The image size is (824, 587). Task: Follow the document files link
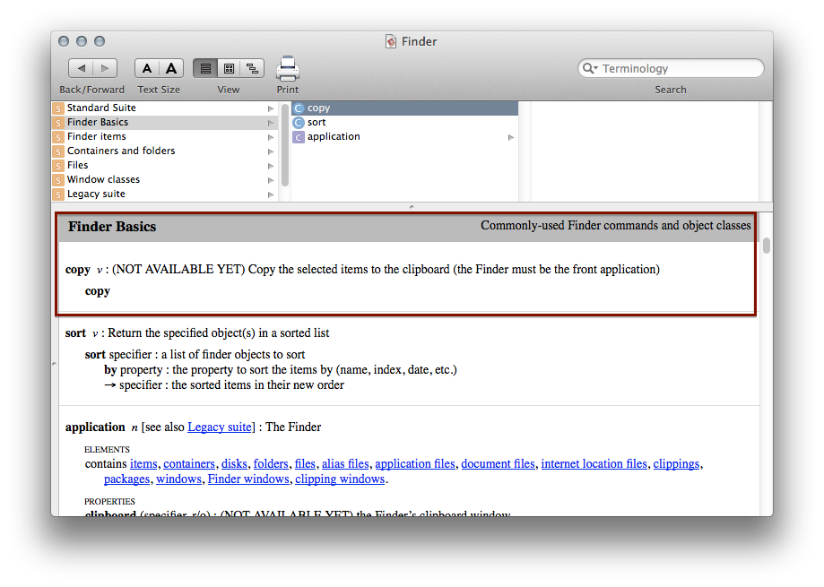click(499, 463)
